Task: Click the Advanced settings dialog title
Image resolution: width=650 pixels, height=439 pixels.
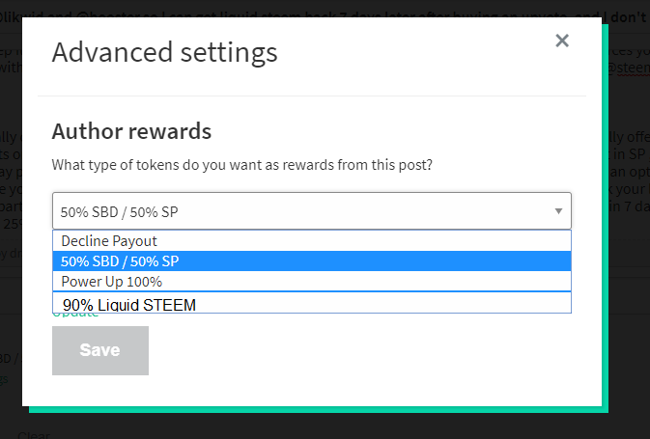Action: pos(164,53)
